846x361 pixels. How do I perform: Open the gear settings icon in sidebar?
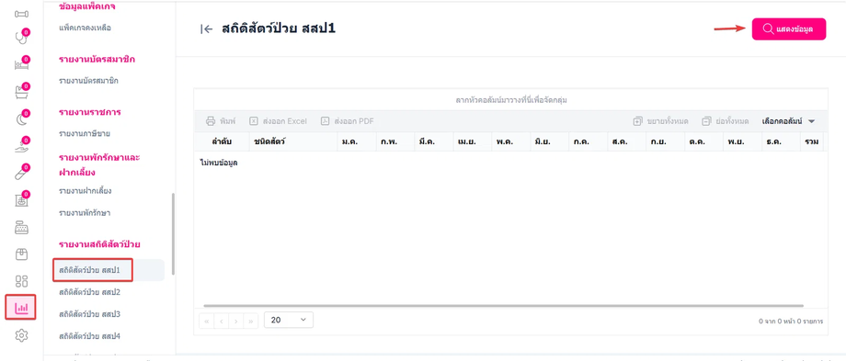point(21,335)
